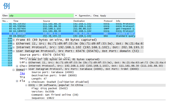
Task: Select Flag: Oicq packet (0x02) line
Action: click(50, 89)
